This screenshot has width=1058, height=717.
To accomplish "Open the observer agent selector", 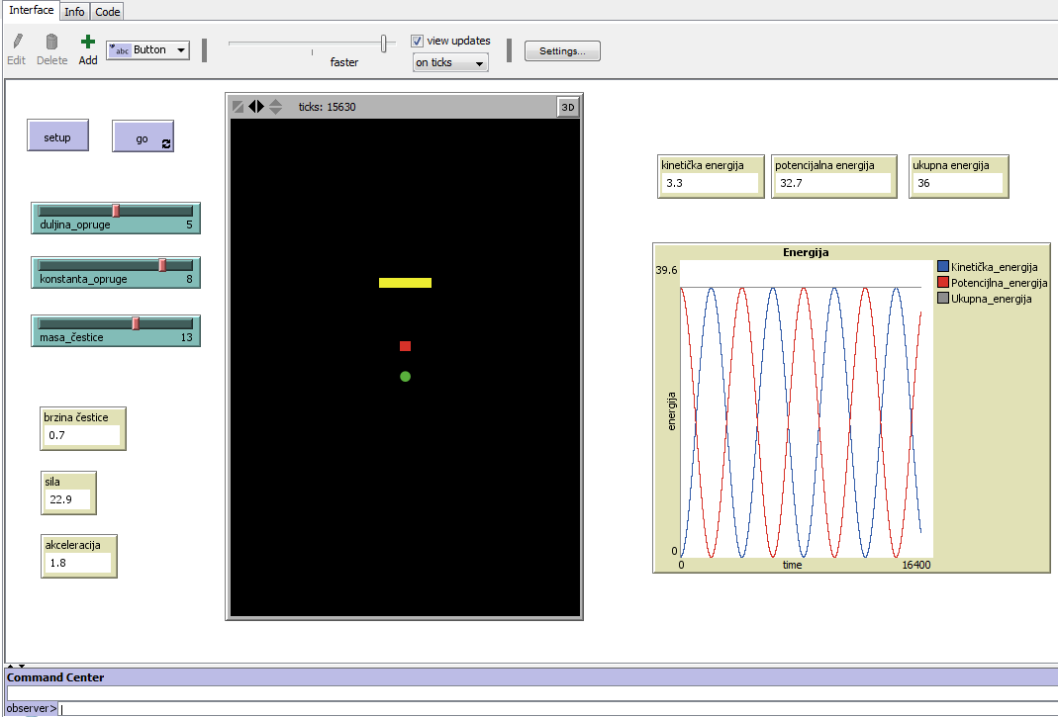I will pyautogui.click(x=30, y=708).
